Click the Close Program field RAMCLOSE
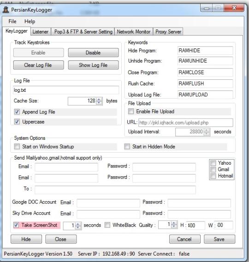 pos(205,72)
